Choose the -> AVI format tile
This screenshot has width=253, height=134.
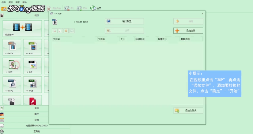33,47
